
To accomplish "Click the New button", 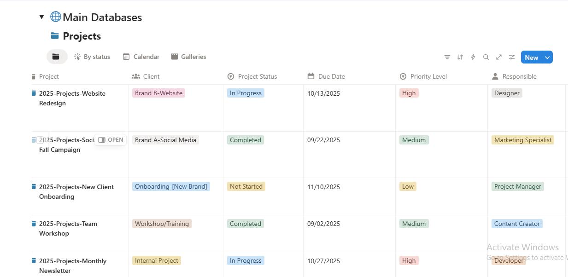I will point(531,58).
